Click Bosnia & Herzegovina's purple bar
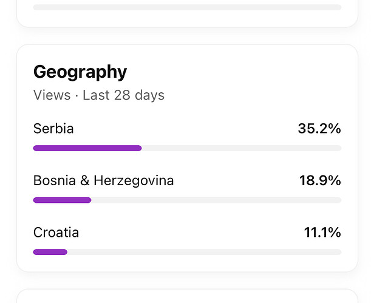The image size is (371, 303). pos(62,200)
